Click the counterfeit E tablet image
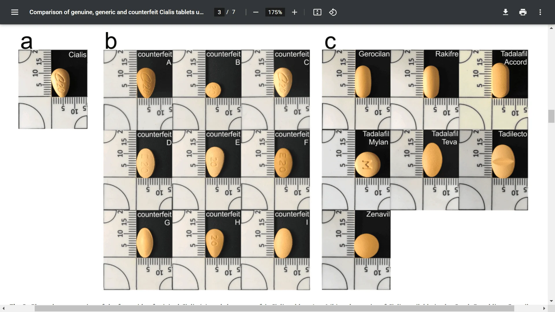The width and height of the screenshot is (555, 312). click(x=215, y=162)
